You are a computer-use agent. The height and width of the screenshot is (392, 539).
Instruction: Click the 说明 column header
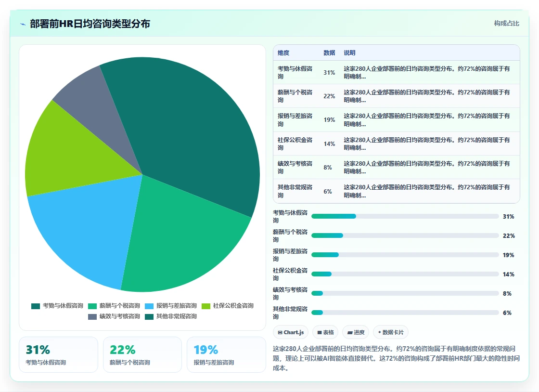pos(349,53)
